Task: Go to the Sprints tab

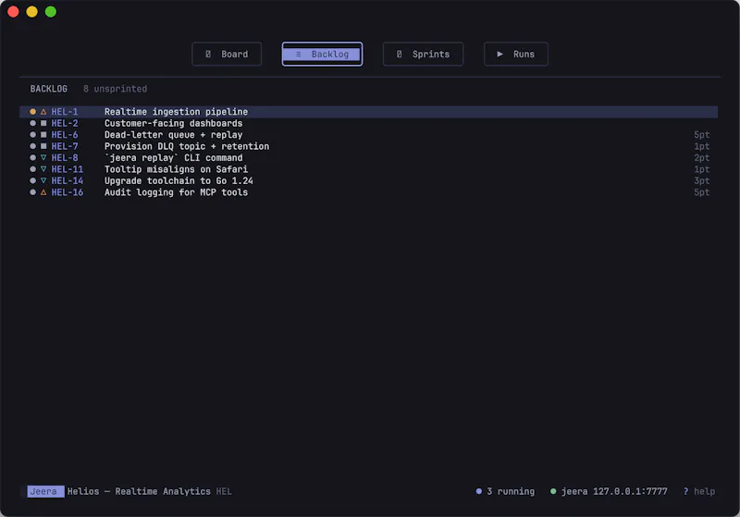Action: 423,55
